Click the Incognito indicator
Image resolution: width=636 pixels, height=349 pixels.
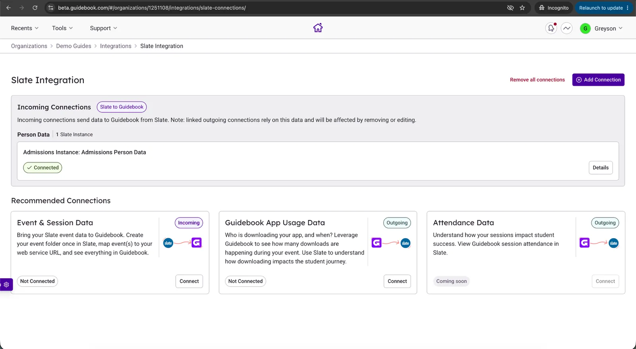pos(554,8)
